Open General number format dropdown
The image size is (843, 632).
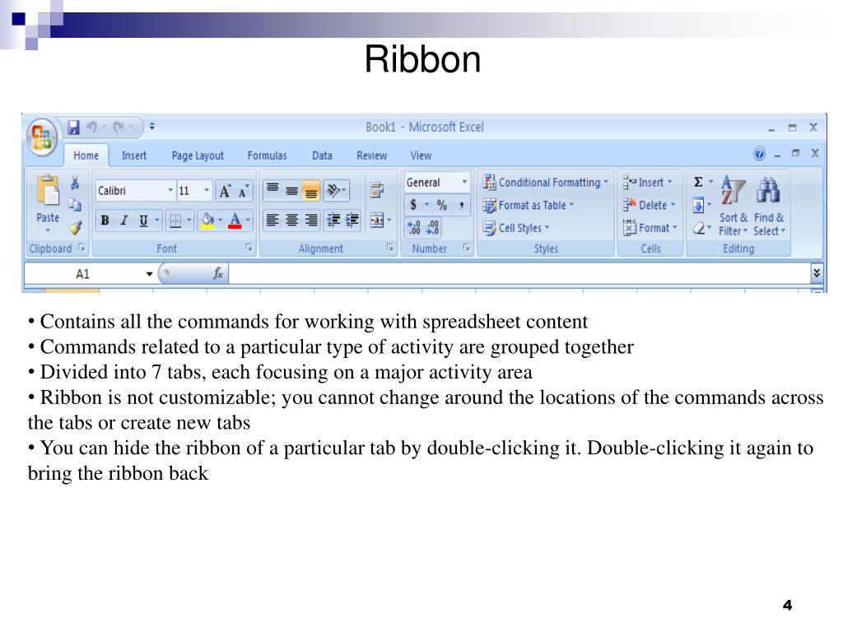pyautogui.click(x=464, y=182)
